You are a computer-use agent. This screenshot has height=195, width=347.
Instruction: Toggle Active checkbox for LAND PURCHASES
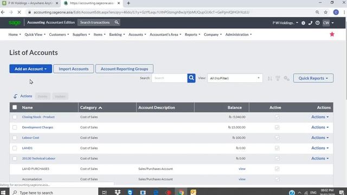[277, 169]
